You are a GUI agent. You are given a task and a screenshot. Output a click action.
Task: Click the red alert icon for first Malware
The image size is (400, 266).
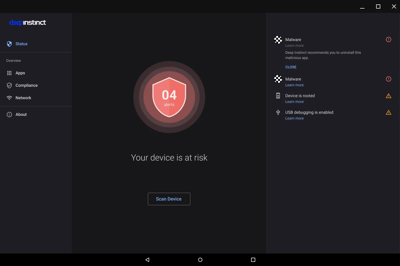[x=389, y=39]
